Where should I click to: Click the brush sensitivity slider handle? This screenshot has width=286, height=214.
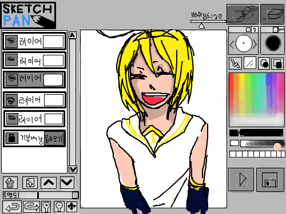tap(201, 26)
